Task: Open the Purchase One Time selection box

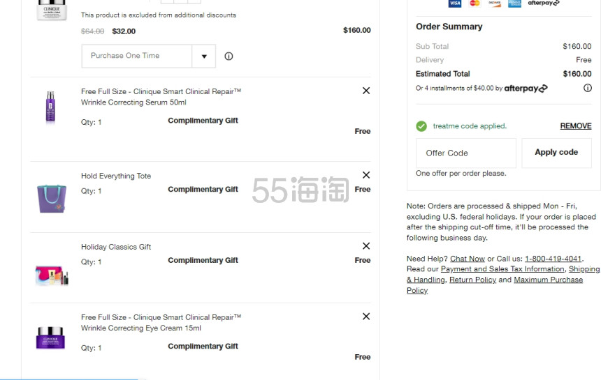Action: pyautogui.click(x=148, y=56)
